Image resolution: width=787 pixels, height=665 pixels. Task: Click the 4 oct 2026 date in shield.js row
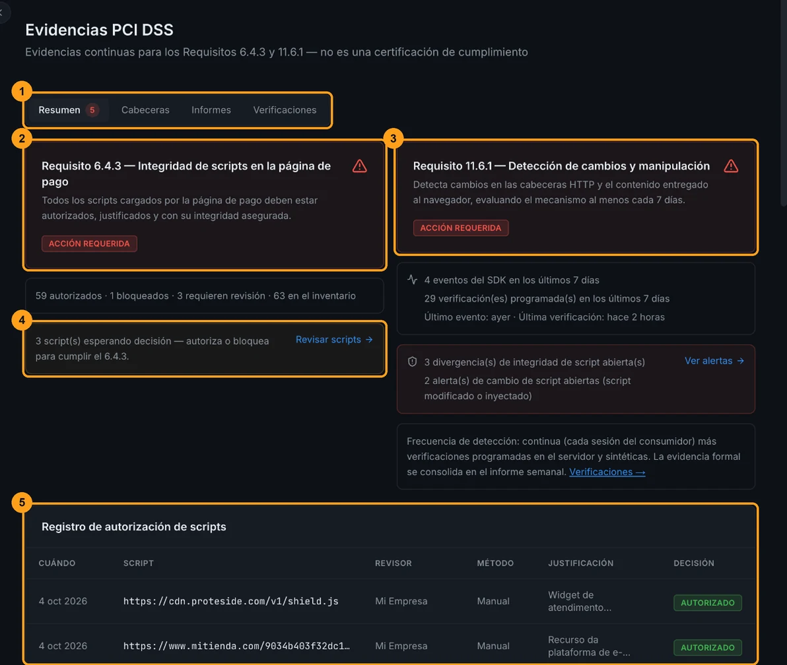pyautogui.click(x=63, y=601)
